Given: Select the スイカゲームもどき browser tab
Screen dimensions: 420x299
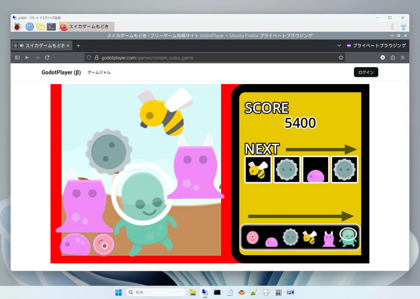Looking at the screenshot, I should pos(41,46).
